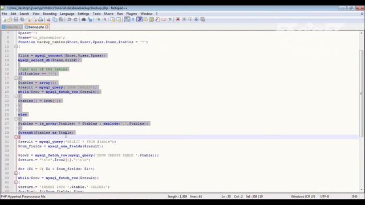The image size is (365, 205).
Task: Open the File menu
Action: pos(5,14)
